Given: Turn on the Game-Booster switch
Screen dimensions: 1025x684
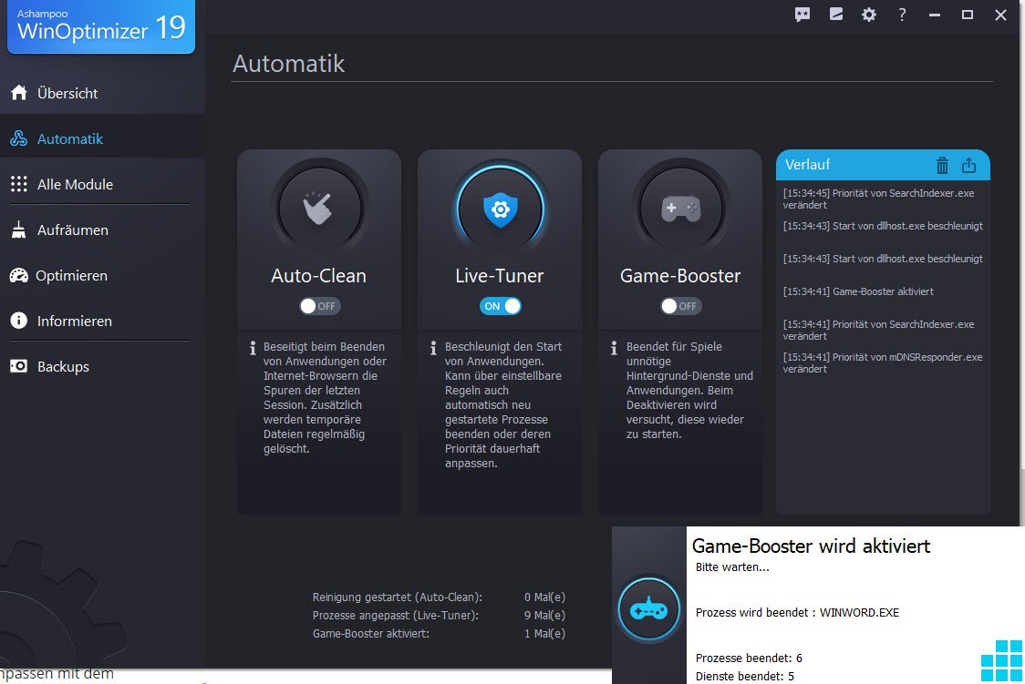Looking at the screenshot, I should coord(680,306).
